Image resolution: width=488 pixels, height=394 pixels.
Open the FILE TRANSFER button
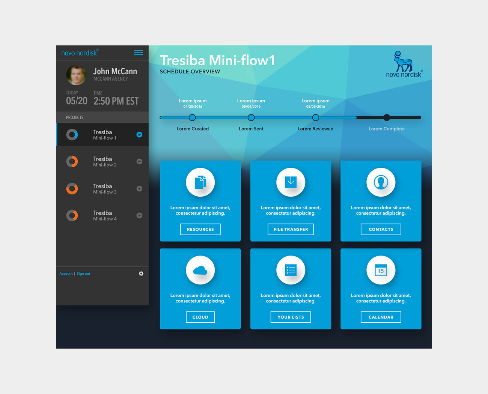pyautogui.click(x=291, y=229)
